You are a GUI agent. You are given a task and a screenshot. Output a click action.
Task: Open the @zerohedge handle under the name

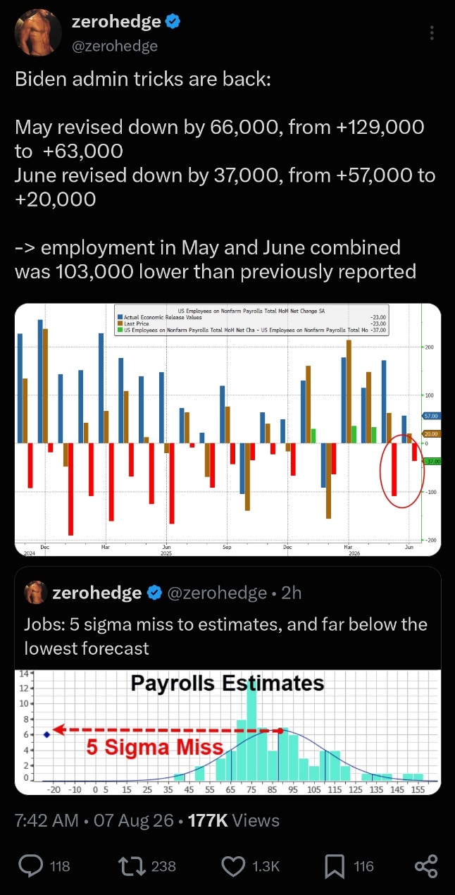pos(115,46)
